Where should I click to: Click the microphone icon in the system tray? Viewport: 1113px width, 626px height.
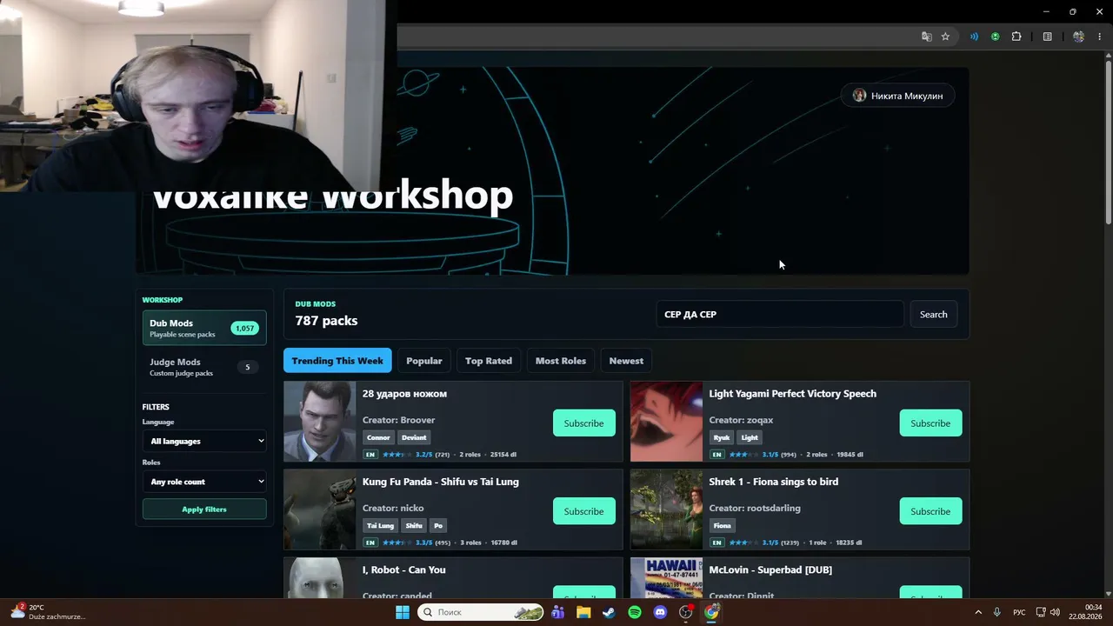click(x=996, y=612)
